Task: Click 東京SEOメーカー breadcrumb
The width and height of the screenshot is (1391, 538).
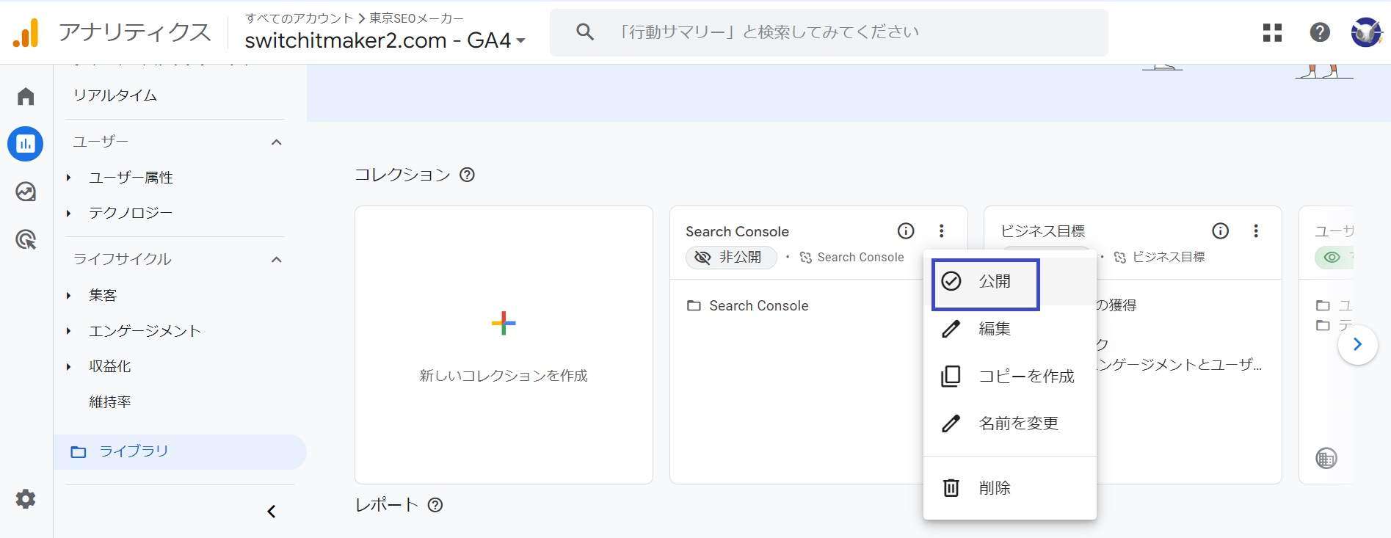Action: pos(416,18)
